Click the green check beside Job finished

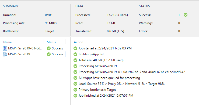pyautogui.click(x=75, y=96)
